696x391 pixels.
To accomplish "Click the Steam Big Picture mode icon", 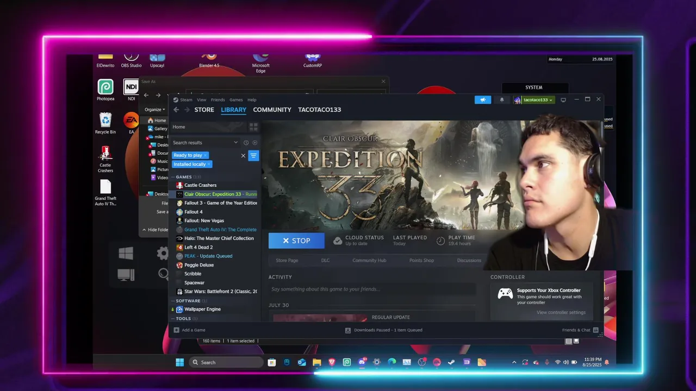I will coord(563,100).
